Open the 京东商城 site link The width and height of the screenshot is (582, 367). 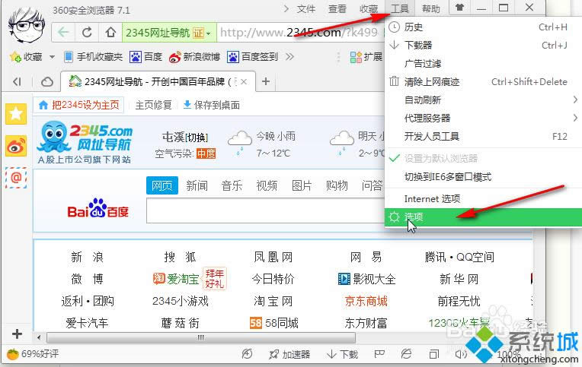click(x=366, y=301)
